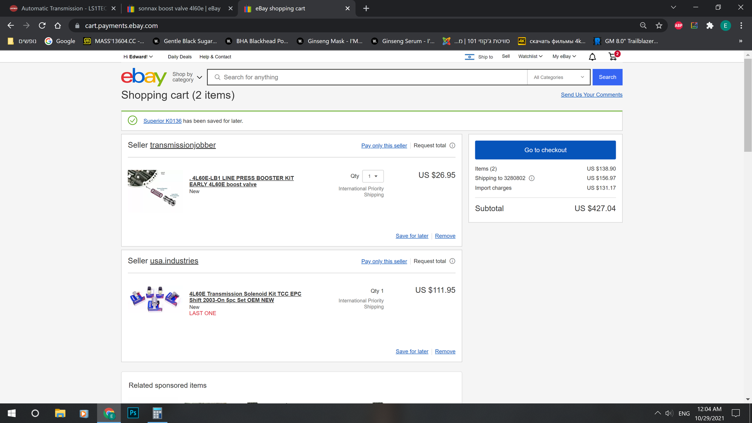Remove the Solenoid Kit from the cart

tap(445, 351)
